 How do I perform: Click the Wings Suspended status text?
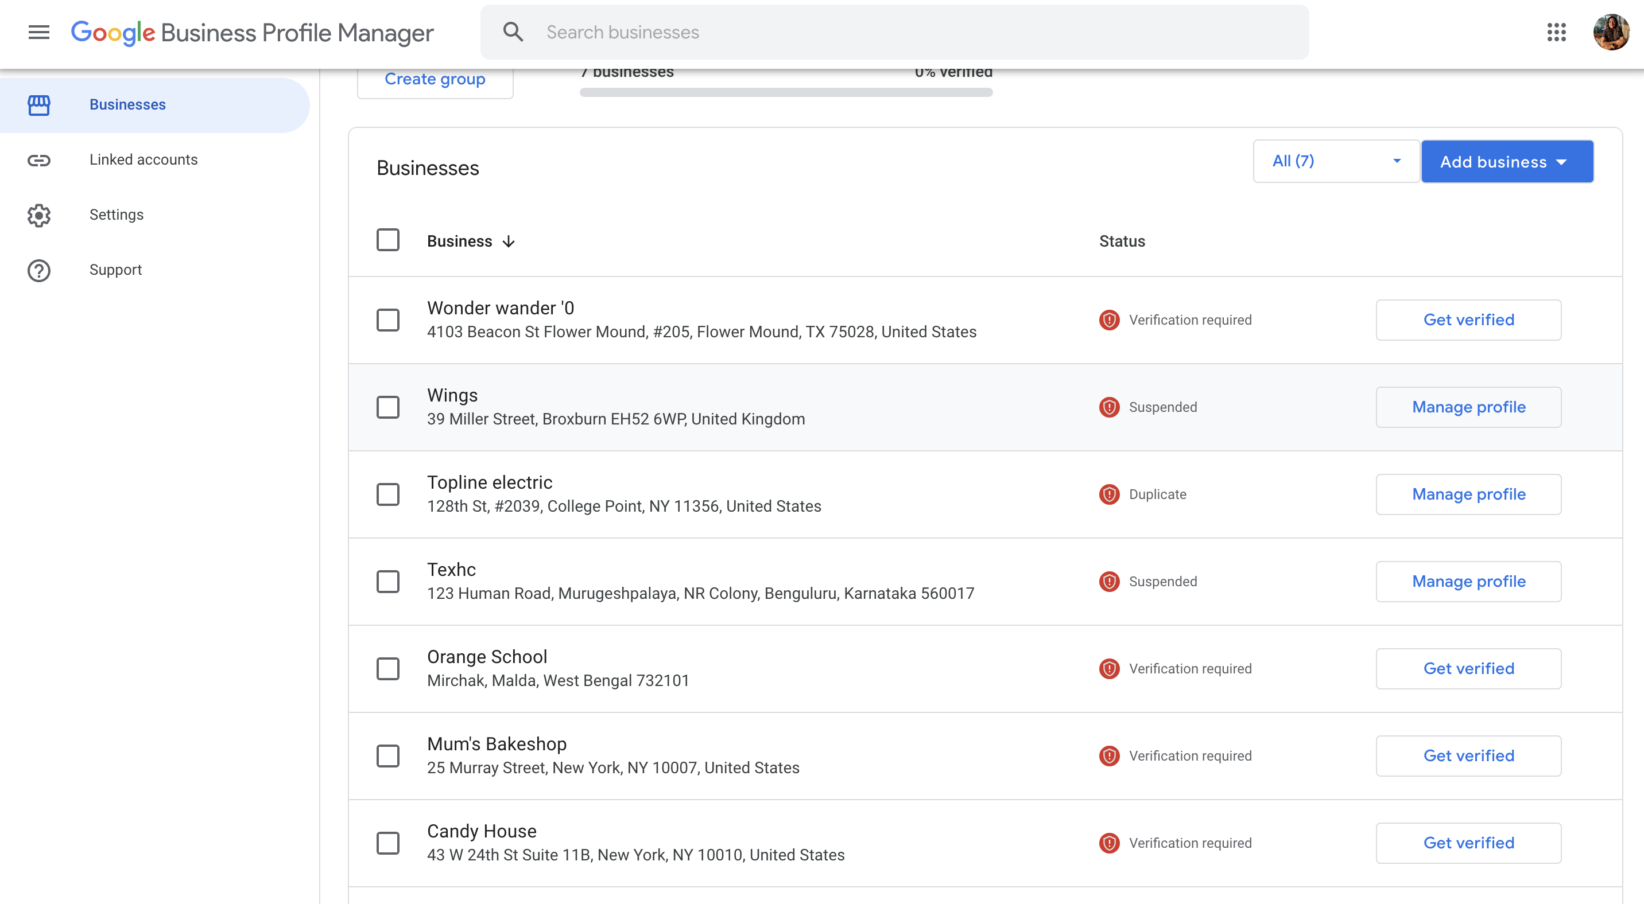(1163, 407)
